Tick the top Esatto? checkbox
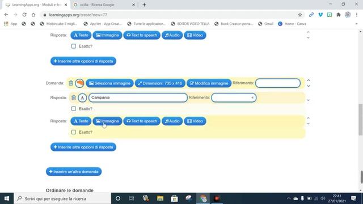 tap(74, 46)
